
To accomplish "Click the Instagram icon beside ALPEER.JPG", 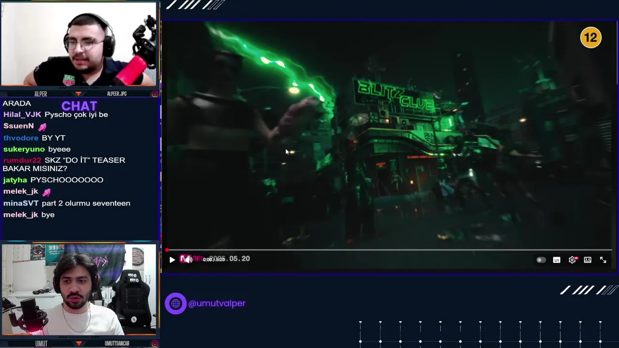I will (155, 94).
